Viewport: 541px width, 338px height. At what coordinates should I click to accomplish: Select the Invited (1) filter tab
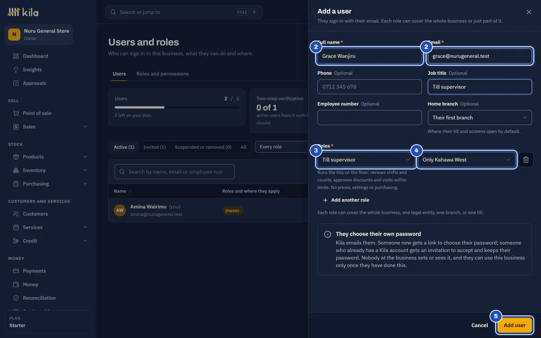click(x=154, y=147)
